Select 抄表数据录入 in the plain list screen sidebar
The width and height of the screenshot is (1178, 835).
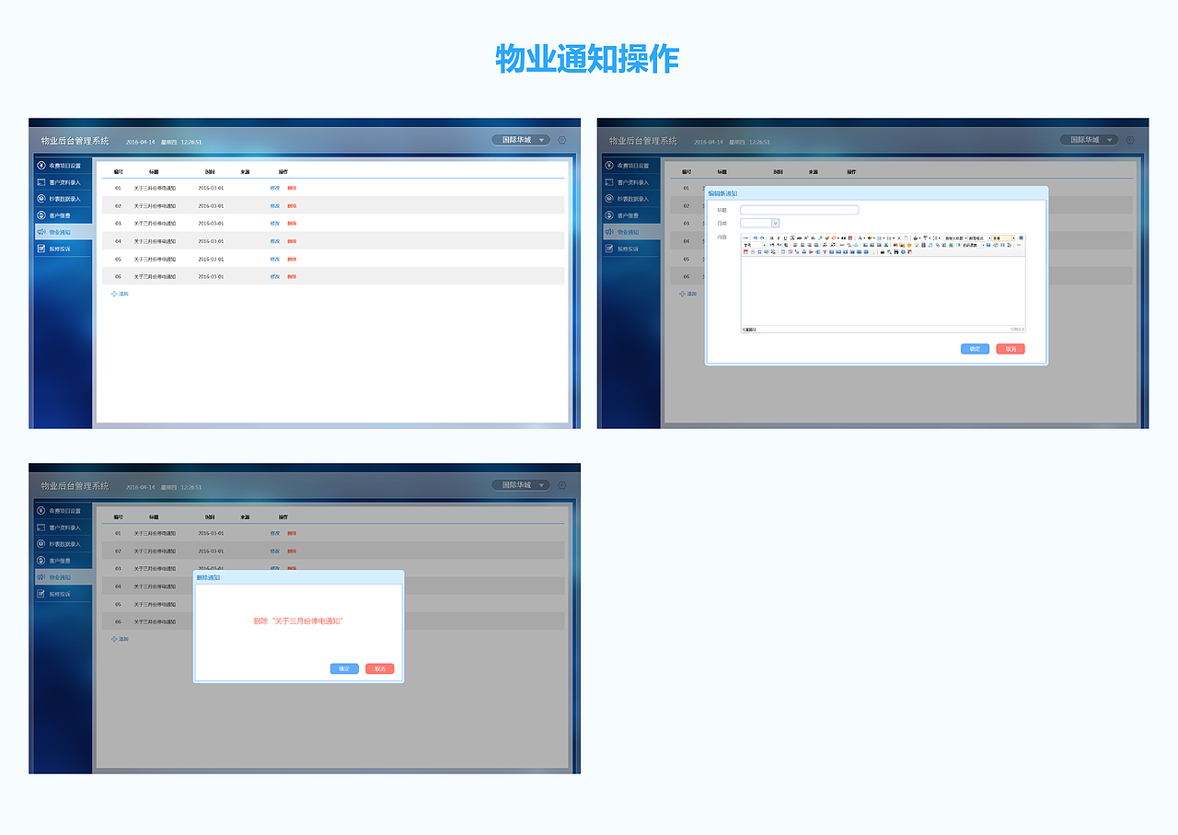click(64, 199)
